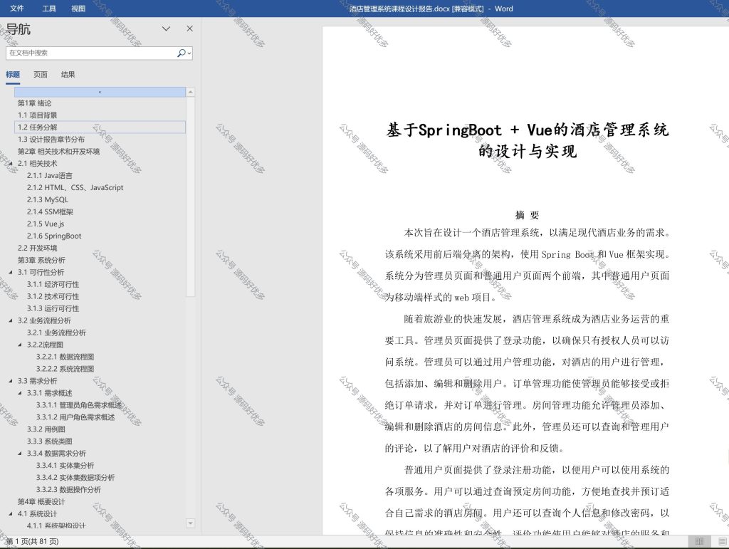Go to heading 第3章 系统分析
This screenshot has width=729, height=549.
[x=41, y=261]
